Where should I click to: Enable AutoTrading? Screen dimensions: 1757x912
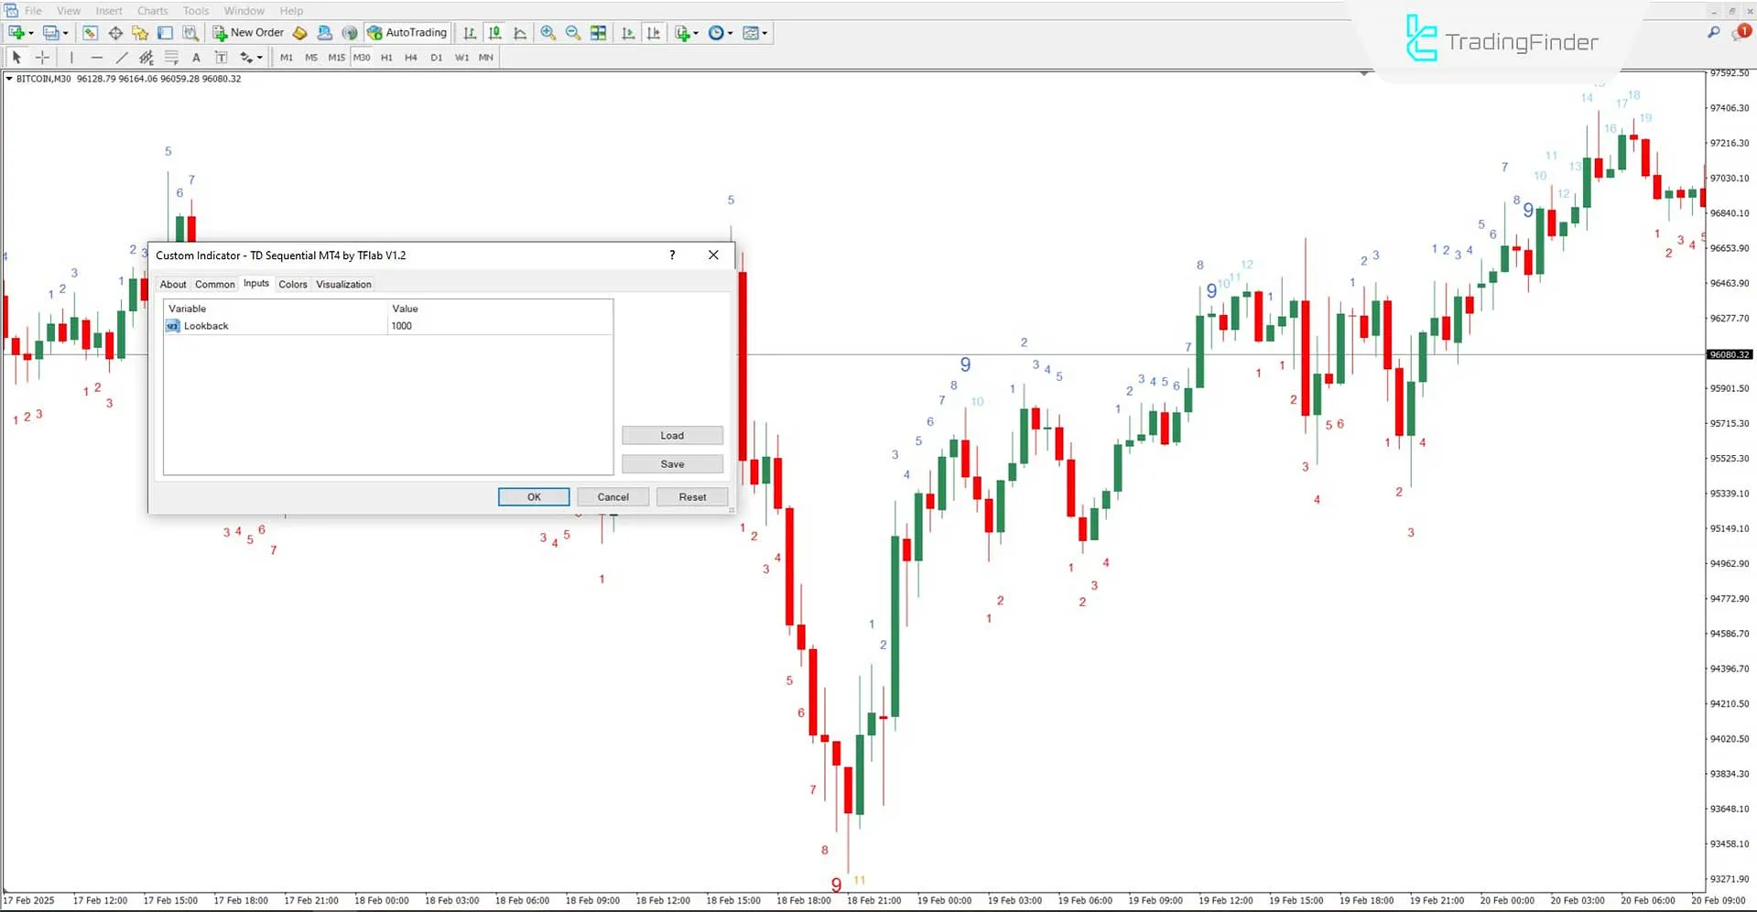coord(407,32)
